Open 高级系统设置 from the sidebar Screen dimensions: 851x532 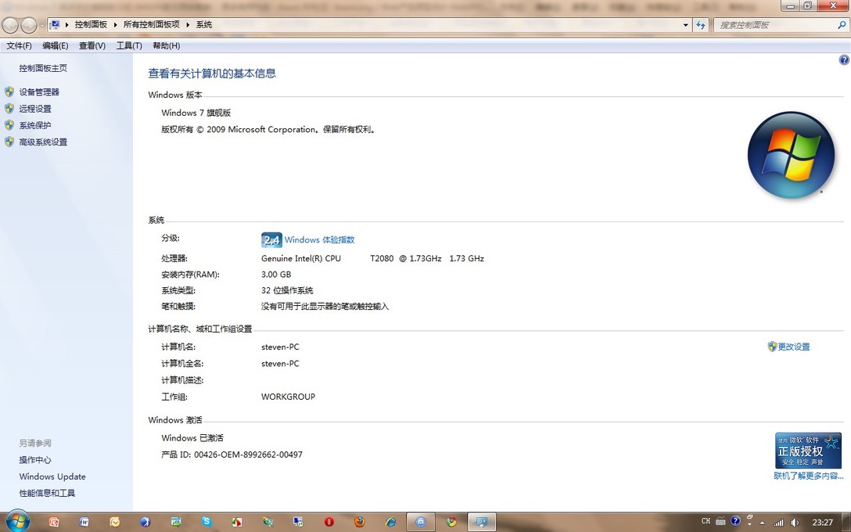pos(44,142)
